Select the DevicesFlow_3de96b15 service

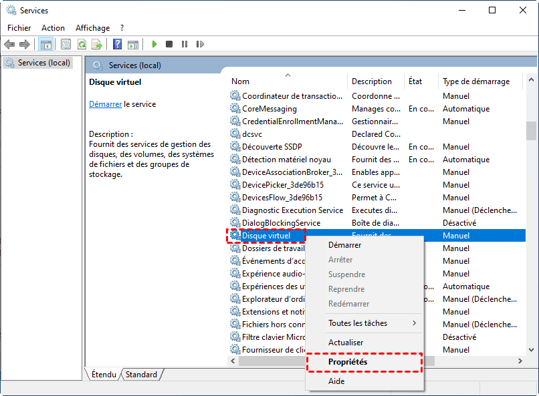(376, 198)
